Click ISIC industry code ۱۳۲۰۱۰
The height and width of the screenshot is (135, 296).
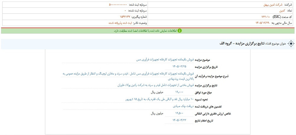tap(266, 17)
